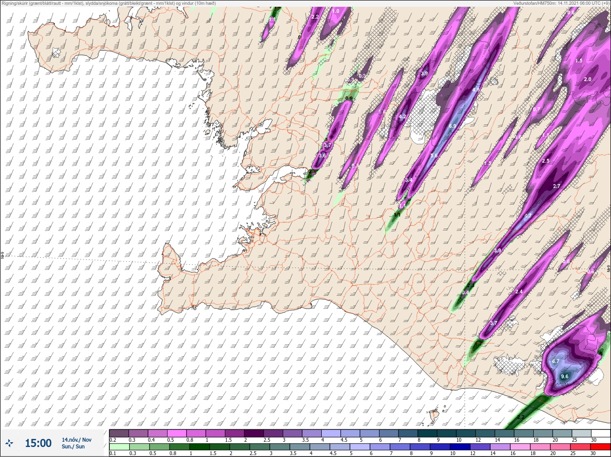Viewport: 611px width, 457px height.
Task: Click the 1.0 value at the map top
Action: [x=336, y=11]
